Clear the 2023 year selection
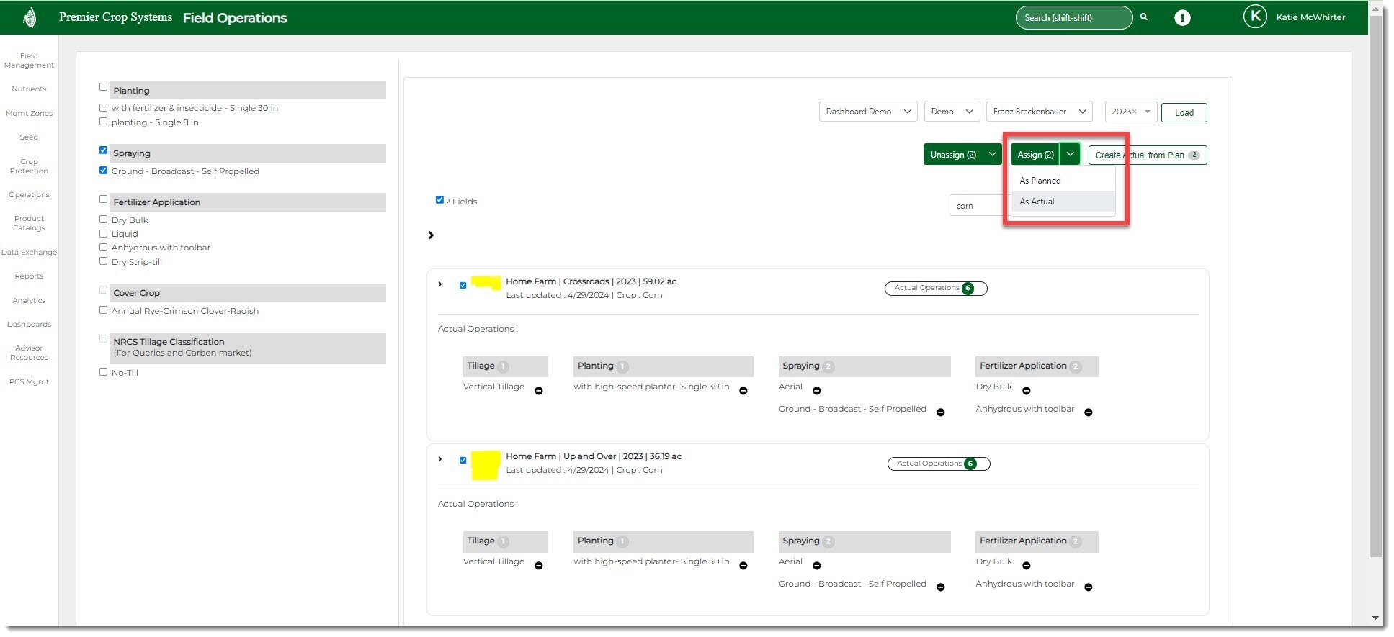The image size is (1394, 637). [1134, 112]
